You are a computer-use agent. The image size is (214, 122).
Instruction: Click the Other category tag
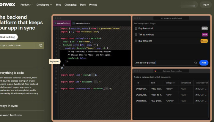click(204, 28)
